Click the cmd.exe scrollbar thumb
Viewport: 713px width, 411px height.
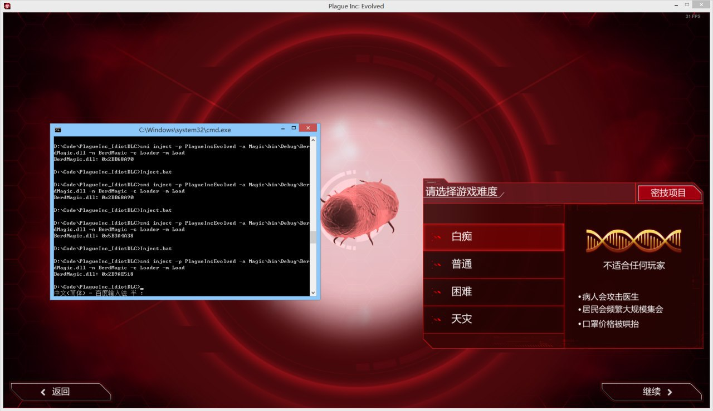[x=312, y=237]
